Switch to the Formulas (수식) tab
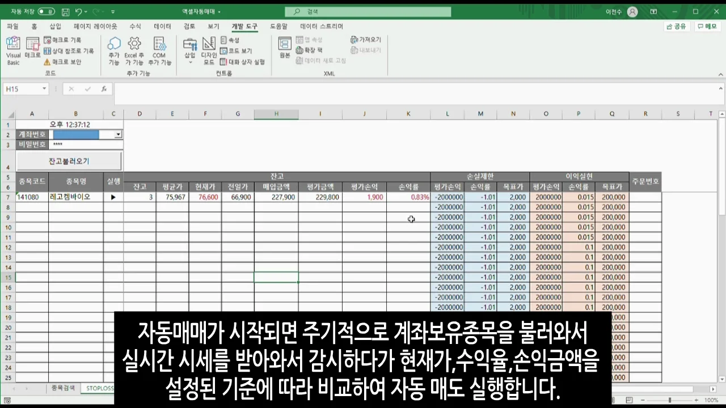Image resolution: width=726 pixels, height=408 pixels. coord(135,26)
